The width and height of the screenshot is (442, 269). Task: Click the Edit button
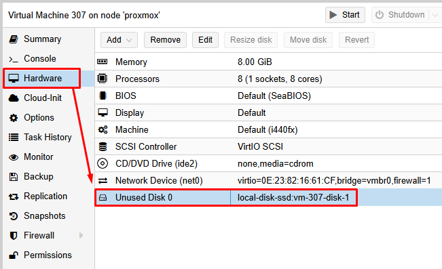click(205, 40)
